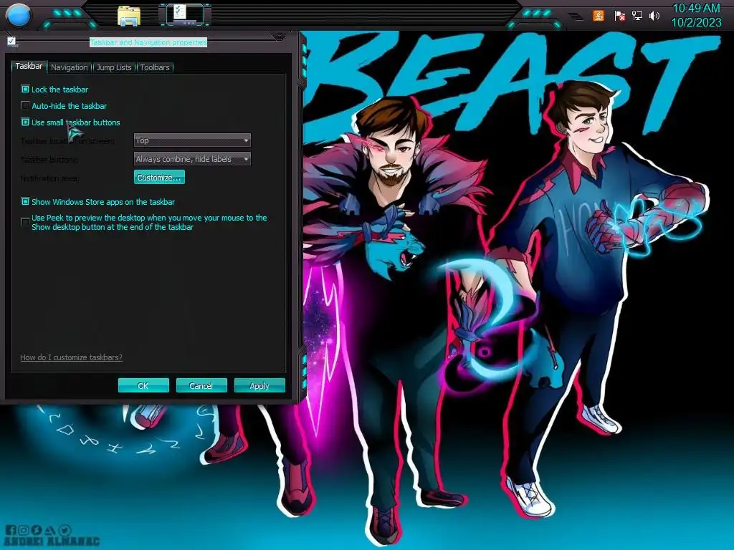Click the Apply button
This screenshot has width=734, height=550.
click(259, 385)
